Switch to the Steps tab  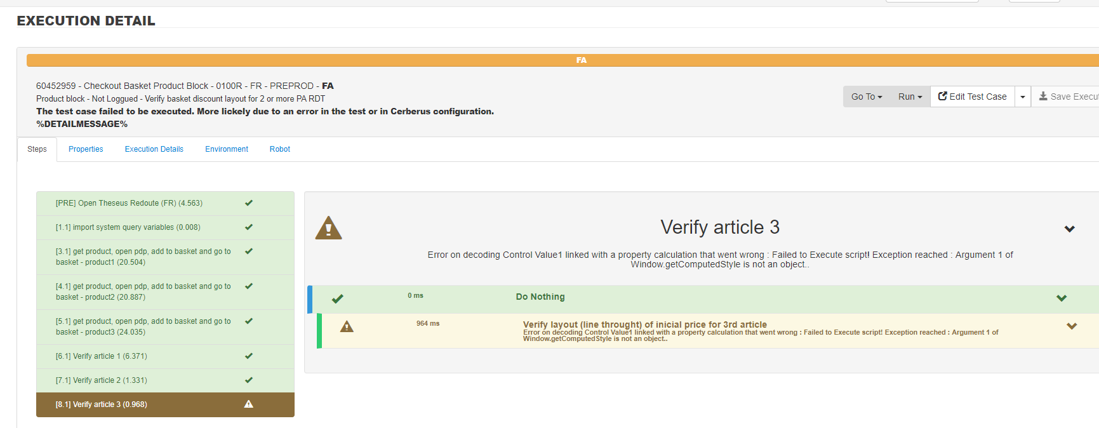[37, 149]
